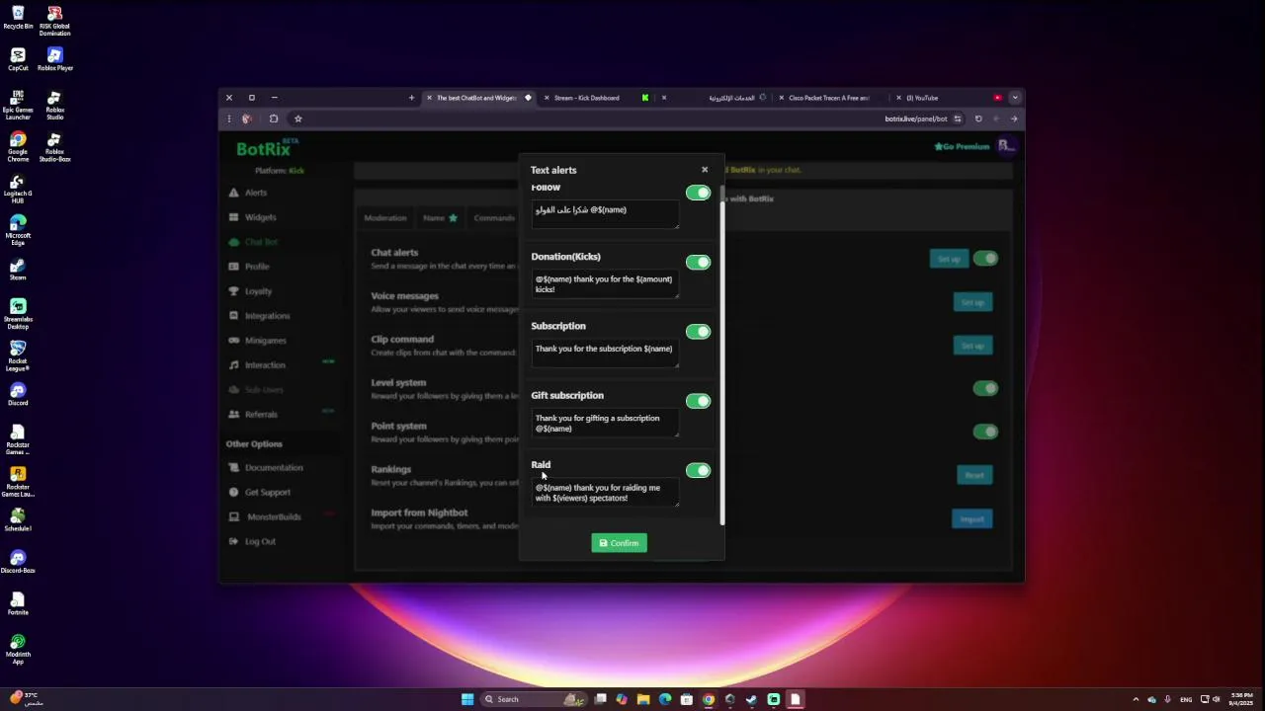Toggle Chat alerts switch on Chat Bot page
This screenshot has height=711, width=1265.
pyautogui.click(x=985, y=259)
